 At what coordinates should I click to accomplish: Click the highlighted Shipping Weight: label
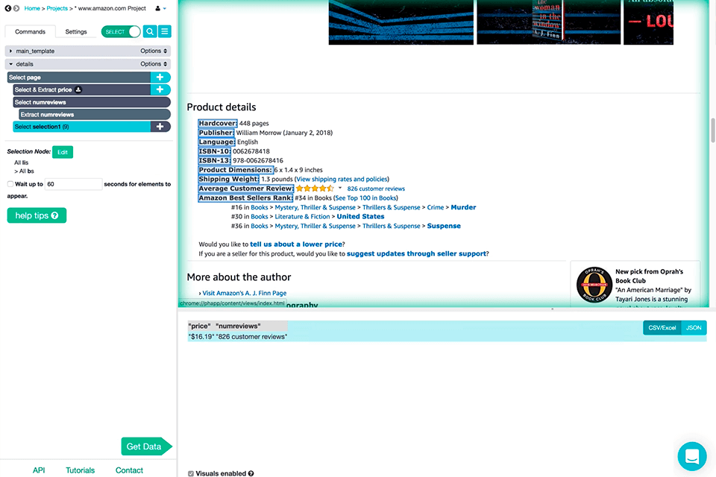(x=229, y=179)
